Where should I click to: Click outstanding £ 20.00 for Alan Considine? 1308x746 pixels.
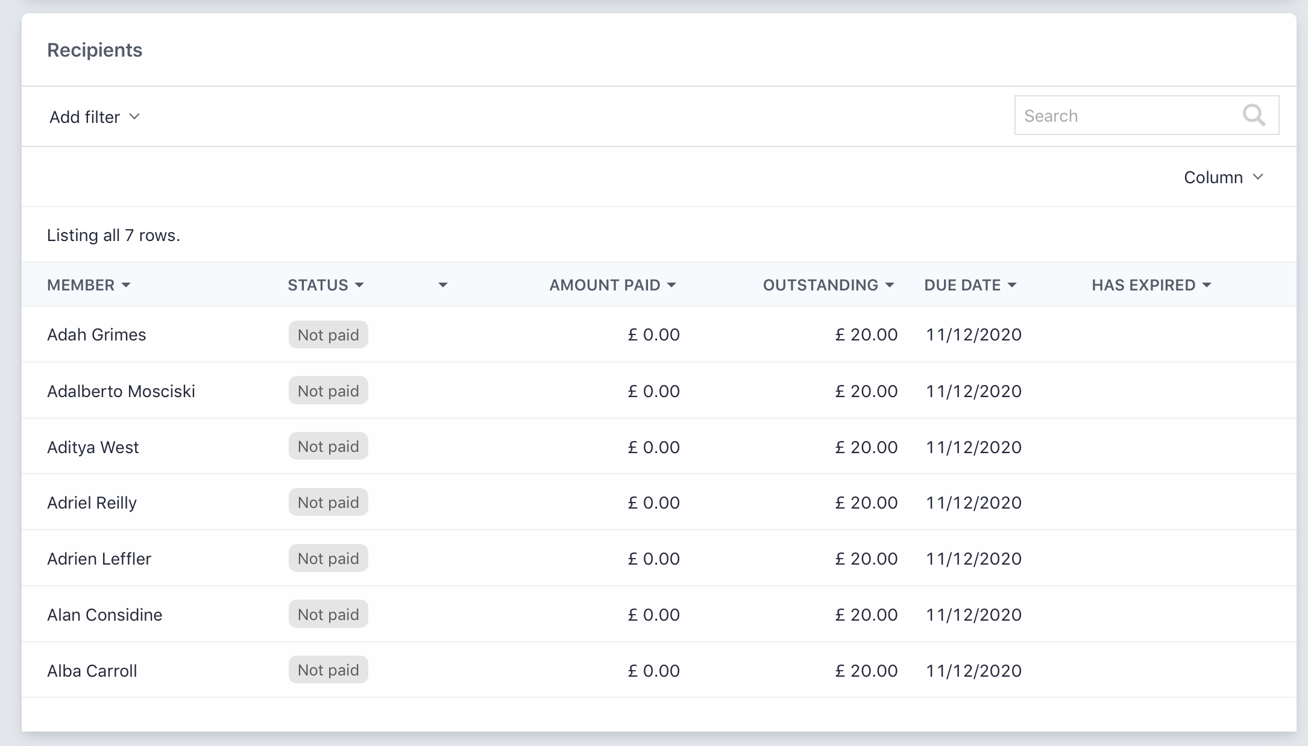click(x=866, y=615)
